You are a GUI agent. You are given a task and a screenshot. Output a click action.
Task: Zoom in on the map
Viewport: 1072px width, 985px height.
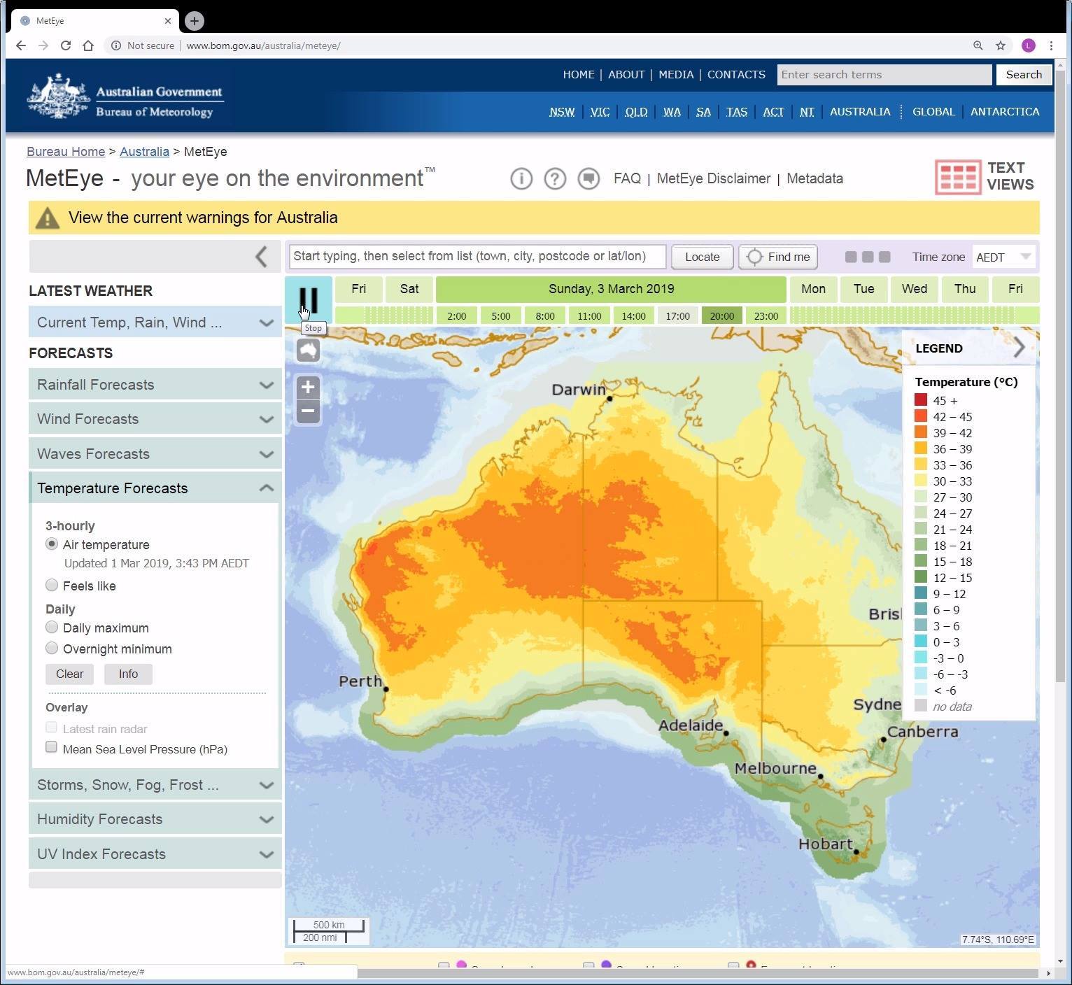(x=308, y=388)
